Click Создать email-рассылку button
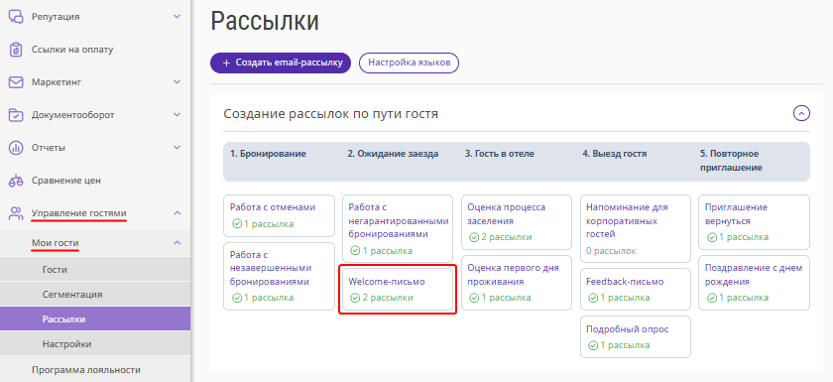This screenshot has width=833, height=382. 281,63
